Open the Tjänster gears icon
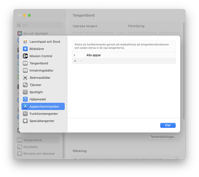This screenshot has height=177, width=199. point(25,85)
